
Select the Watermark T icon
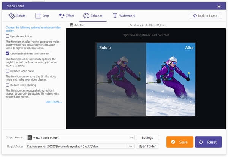(x=115, y=16)
